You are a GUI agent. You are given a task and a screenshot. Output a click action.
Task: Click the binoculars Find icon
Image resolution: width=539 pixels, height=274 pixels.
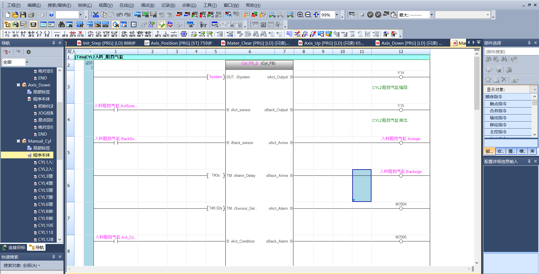point(61,25)
